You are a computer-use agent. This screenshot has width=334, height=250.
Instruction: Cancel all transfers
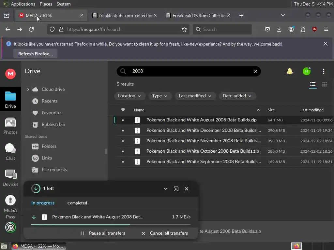[x=165, y=233]
